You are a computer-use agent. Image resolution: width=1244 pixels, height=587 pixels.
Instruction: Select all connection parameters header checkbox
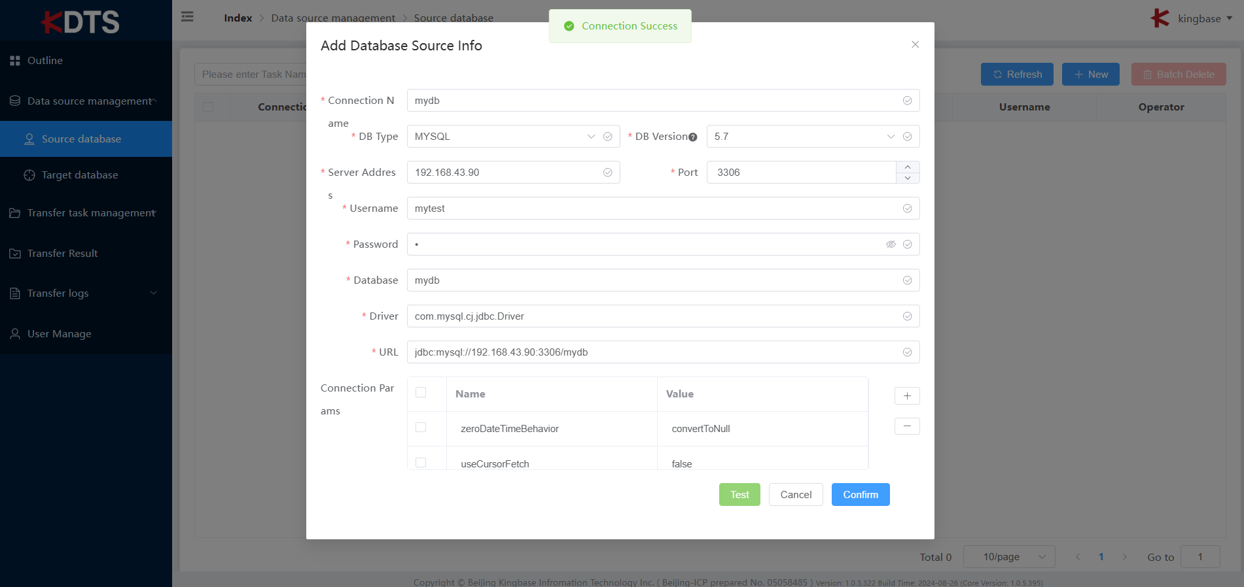pos(421,392)
